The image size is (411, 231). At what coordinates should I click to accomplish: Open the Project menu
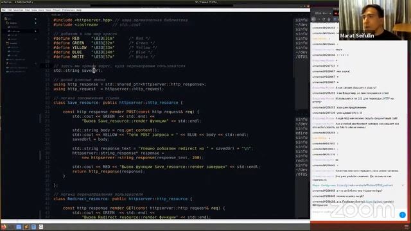[x=57, y=10]
